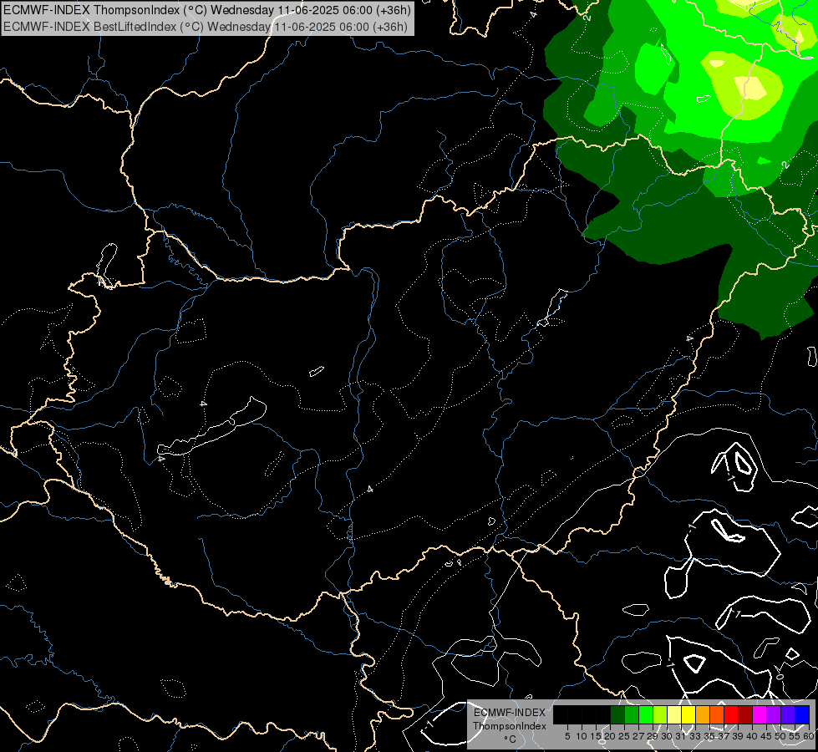Click the blue 55–60 legend swatch
The height and width of the screenshot is (752, 818).
pos(802,714)
